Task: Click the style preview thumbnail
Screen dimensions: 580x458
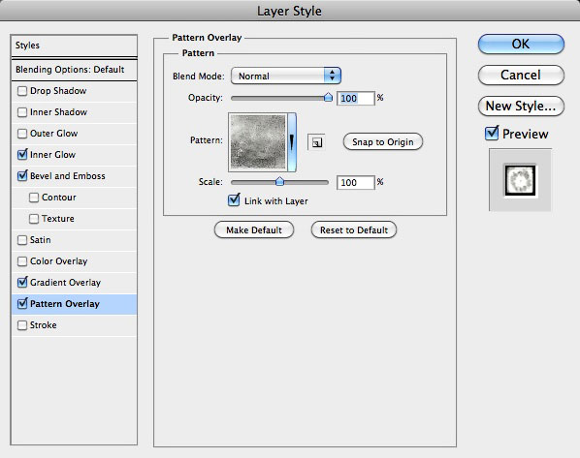Action: (520, 180)
